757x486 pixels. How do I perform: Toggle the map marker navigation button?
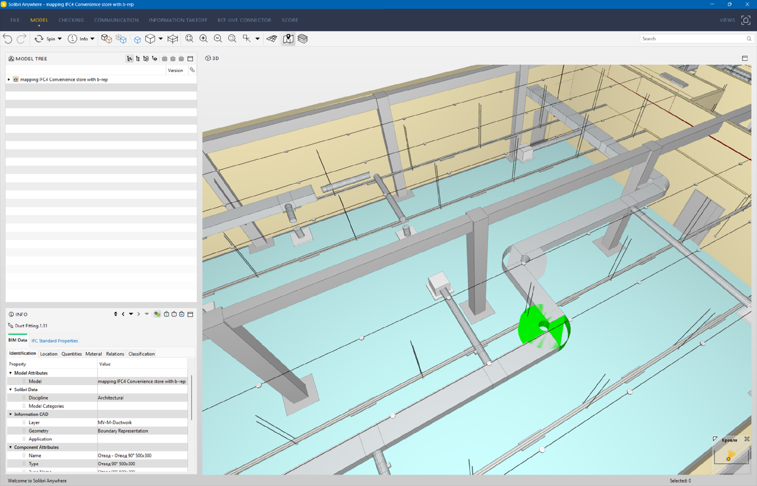point(288,39)
